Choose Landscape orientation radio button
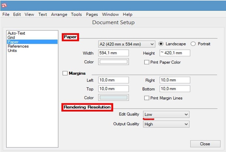Screen dimensions: 226x152 click(x=161, y=44)
